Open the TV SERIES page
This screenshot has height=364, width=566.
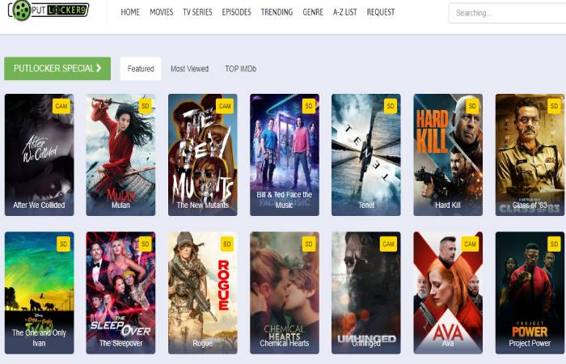[x=197, y=12]
